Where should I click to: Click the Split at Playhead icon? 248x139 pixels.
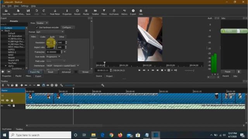(38, 85)
